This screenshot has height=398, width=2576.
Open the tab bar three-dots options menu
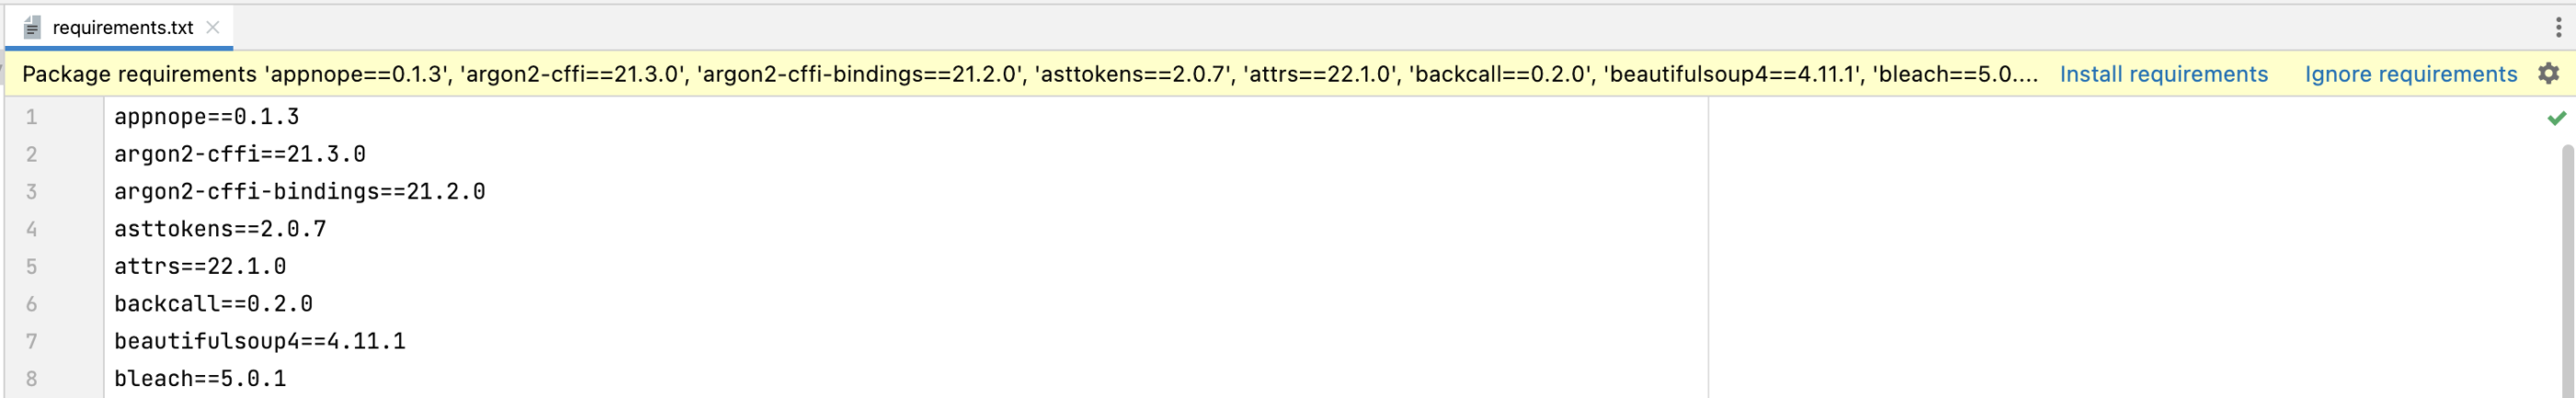click(x=2558, y=27)
